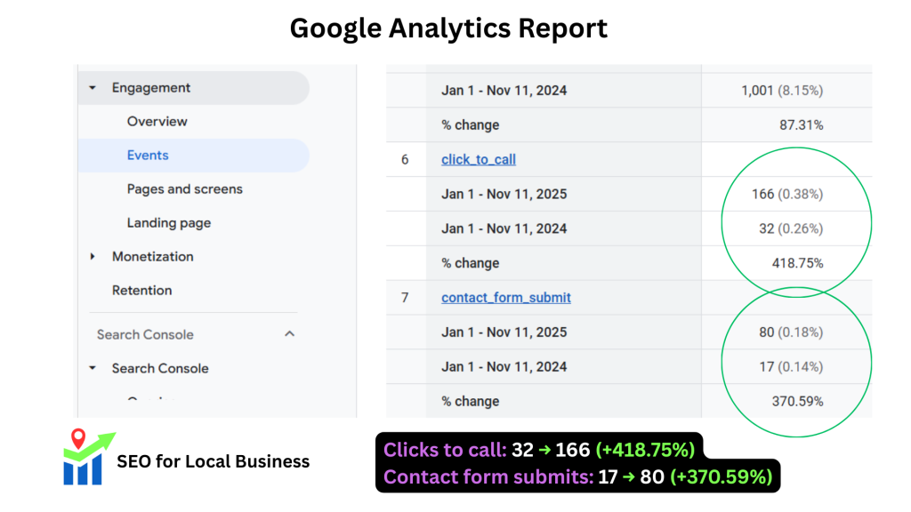Viewport: 911px width, 512px height.
Task: Click the 418.75% change value cell
Action: coord(799,262)
